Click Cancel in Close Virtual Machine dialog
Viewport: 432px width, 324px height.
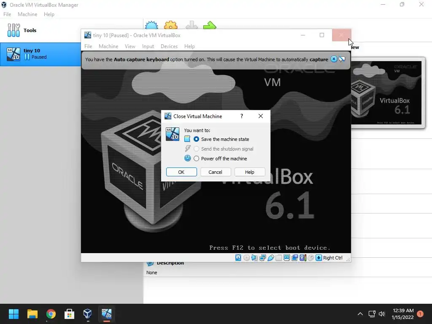tap(216, 172)
